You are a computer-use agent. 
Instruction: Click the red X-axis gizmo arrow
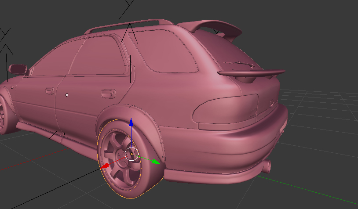pos(105,166)
